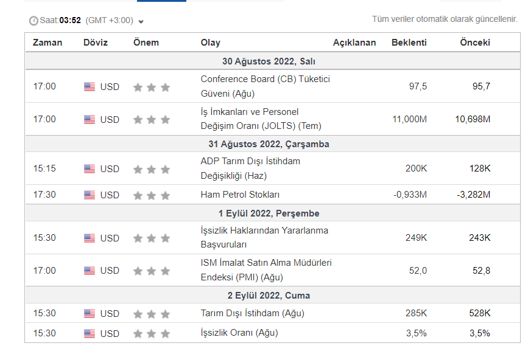The image size is (528, 357).
Task: Click importance stars for İşsizlik Oranı row
Action: point(151,333)
